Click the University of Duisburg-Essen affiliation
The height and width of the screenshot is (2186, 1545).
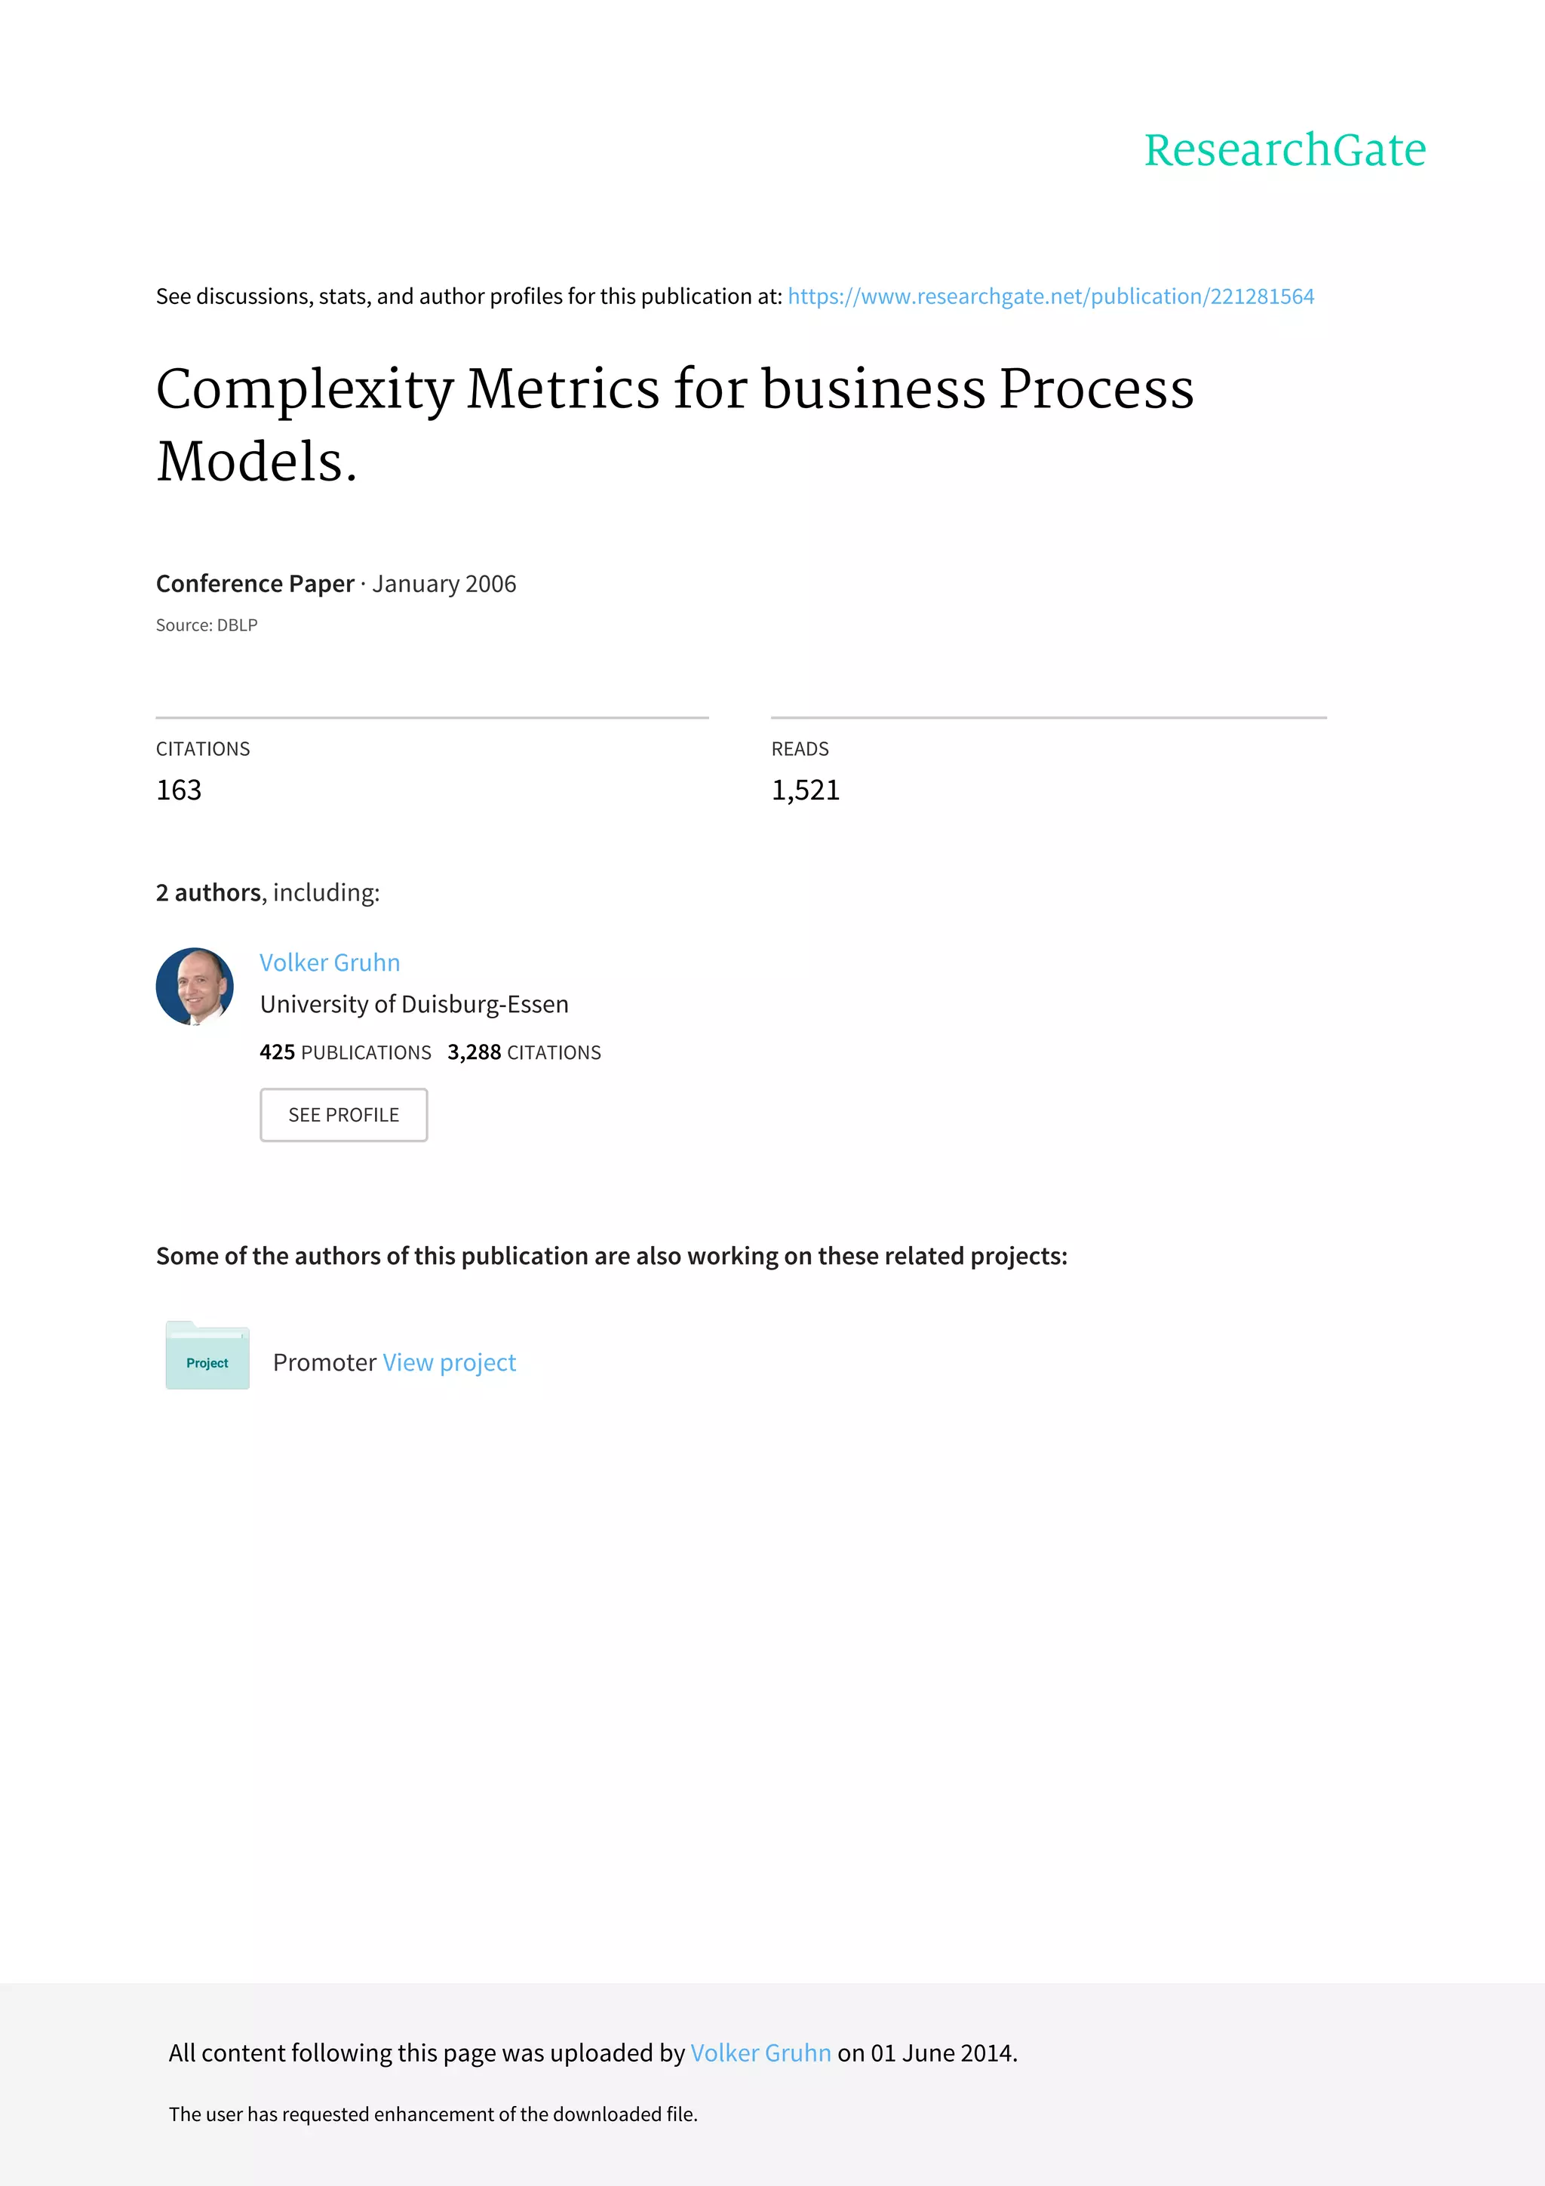(x=414, y=1005)
